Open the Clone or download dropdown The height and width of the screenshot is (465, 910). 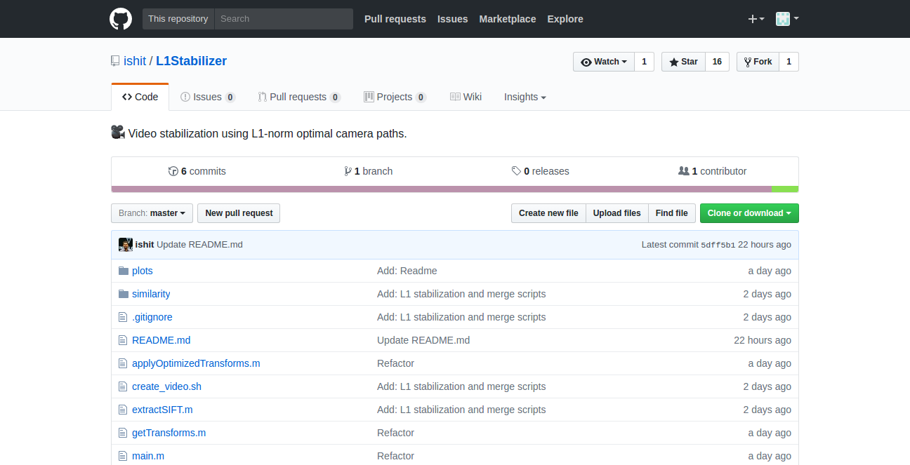point(749,213)
